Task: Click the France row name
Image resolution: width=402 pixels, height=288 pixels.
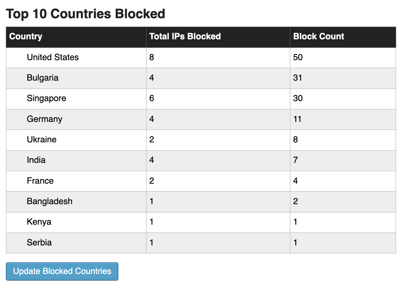Action: pyautogui.click(x=40, y=181)
